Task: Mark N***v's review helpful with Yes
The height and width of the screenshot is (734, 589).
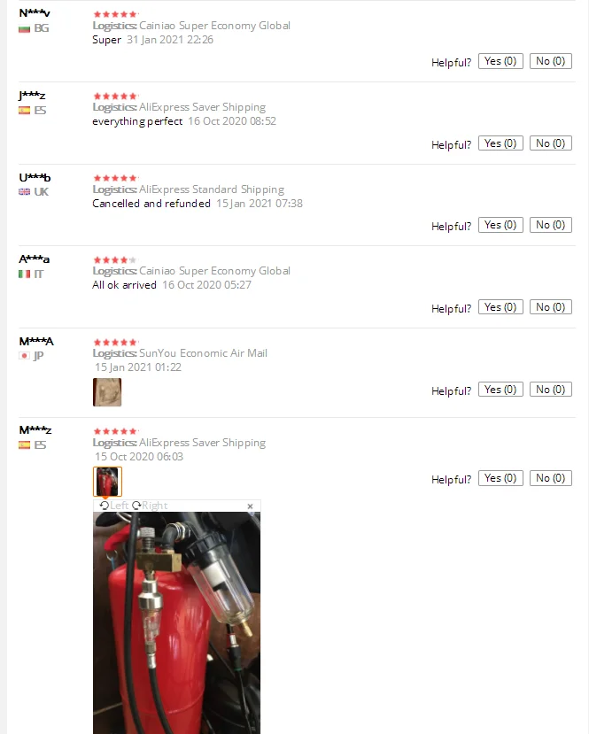Action: click(500, 61)
